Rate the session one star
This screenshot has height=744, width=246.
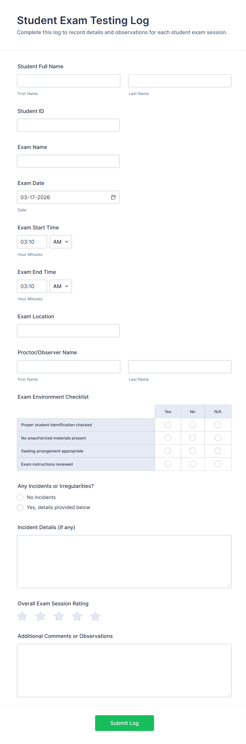(x=22, y=616)
